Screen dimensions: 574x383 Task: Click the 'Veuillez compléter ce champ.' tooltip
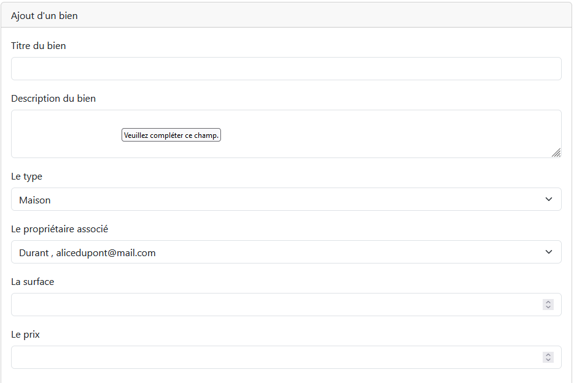point(171,135)
